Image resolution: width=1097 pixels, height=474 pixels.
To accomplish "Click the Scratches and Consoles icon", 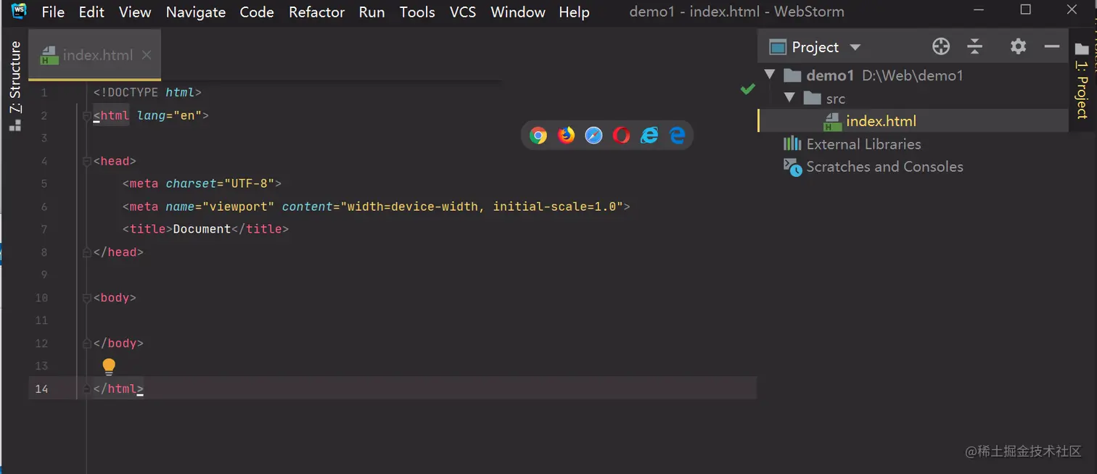I will point(792,167).
